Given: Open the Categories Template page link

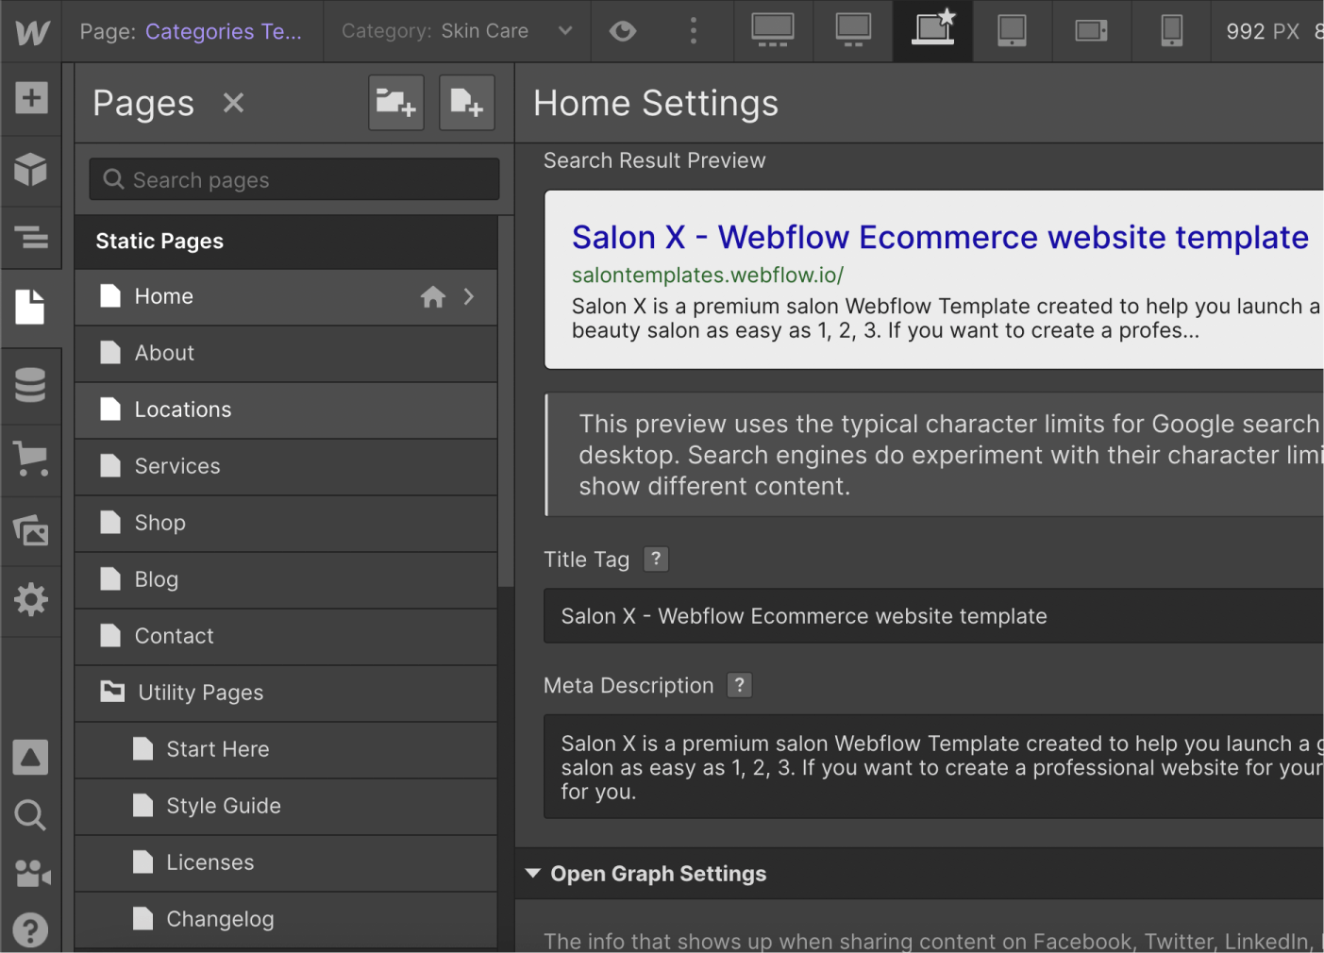Looking at the screenshot, I should tap(223, 30).
